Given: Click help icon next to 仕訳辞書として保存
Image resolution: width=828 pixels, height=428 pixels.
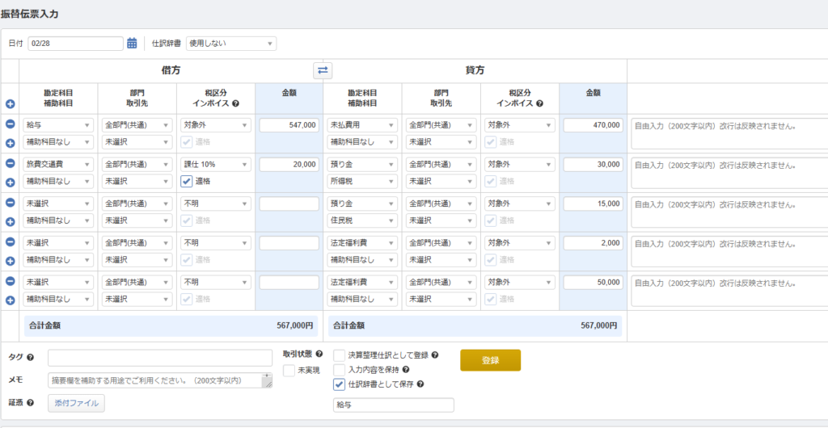Looking at the screenshot, I should click(420, 384).
